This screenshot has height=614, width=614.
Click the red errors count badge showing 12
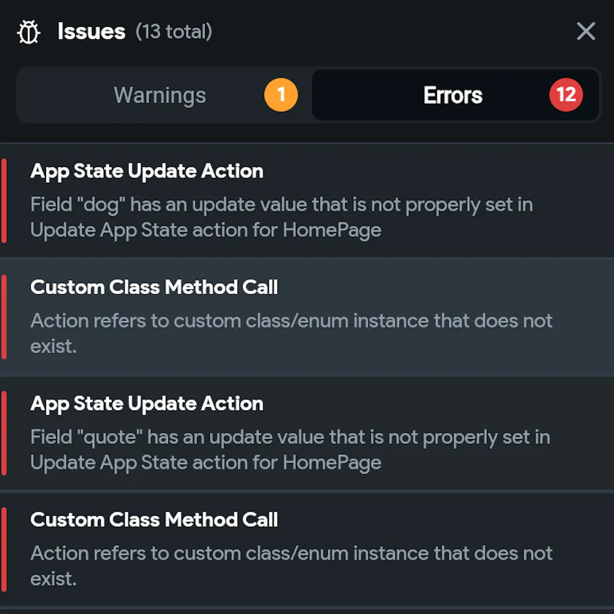coord(565,95)
